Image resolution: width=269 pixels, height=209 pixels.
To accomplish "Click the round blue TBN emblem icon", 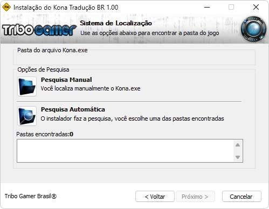I will [253, 29].
